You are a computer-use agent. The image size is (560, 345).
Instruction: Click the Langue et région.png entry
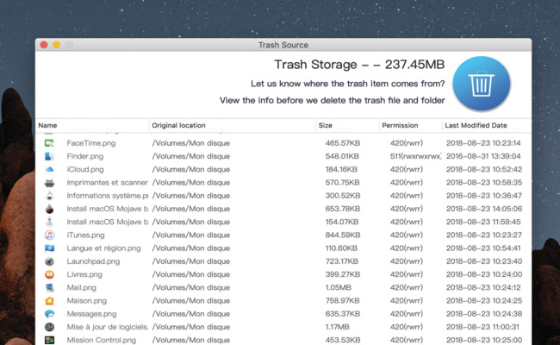pos(103,248)
